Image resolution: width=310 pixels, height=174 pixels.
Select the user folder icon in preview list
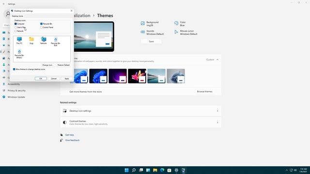point(31,41)
